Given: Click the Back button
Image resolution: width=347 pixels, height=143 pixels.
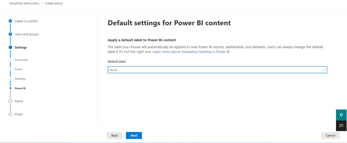Looking at the screenshot, I should coord(115,135).
